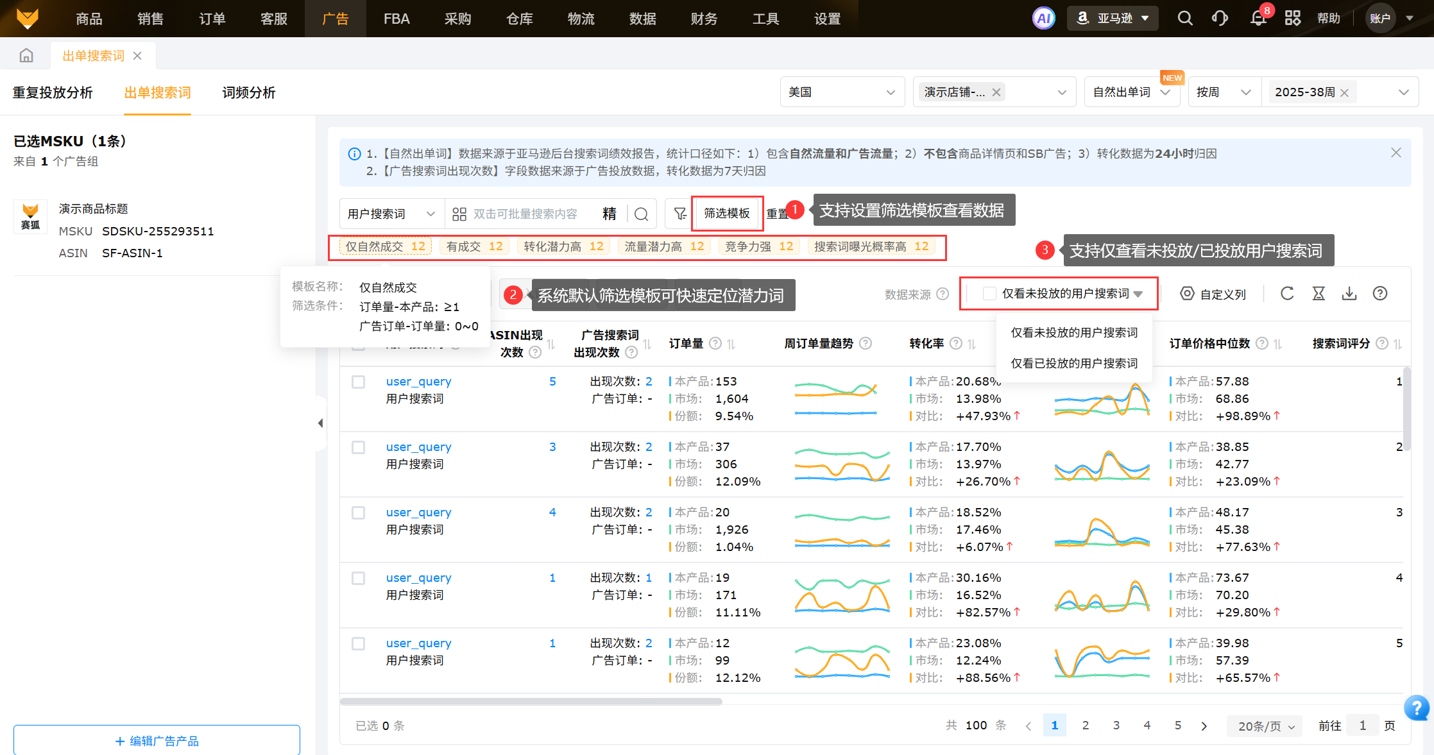
Task: Click the filter funnel icon
Action: [679, 214]
